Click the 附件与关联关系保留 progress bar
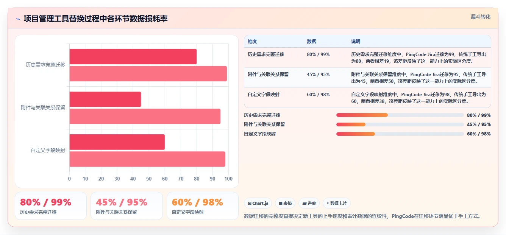 coord(400,125)
